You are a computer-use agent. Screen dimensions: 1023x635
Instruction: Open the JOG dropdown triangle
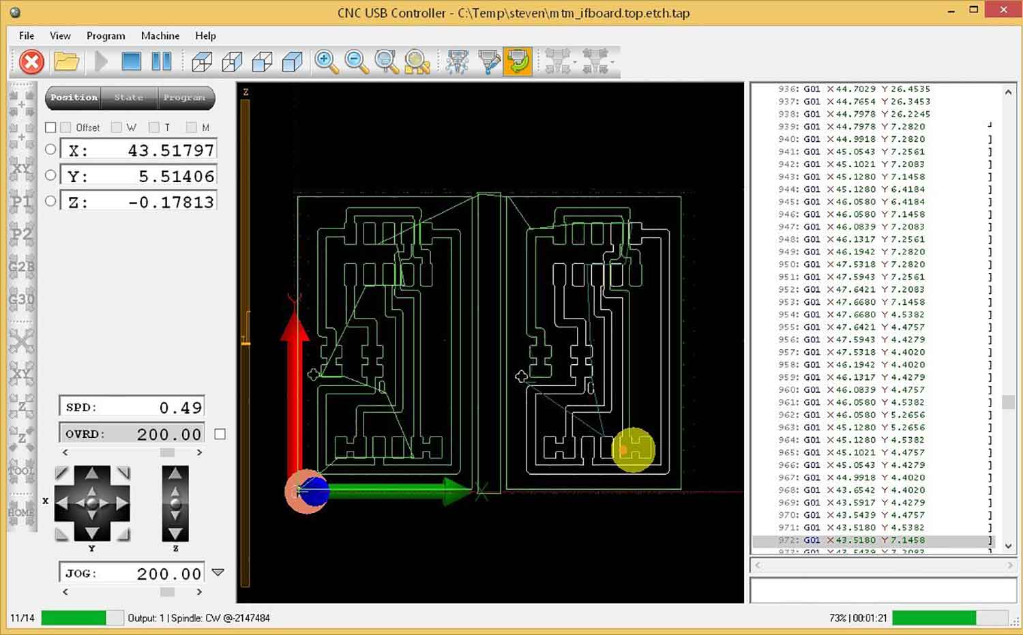pos(218,572)
